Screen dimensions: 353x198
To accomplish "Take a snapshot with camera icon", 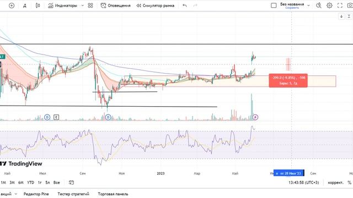I will click(350, 5).
